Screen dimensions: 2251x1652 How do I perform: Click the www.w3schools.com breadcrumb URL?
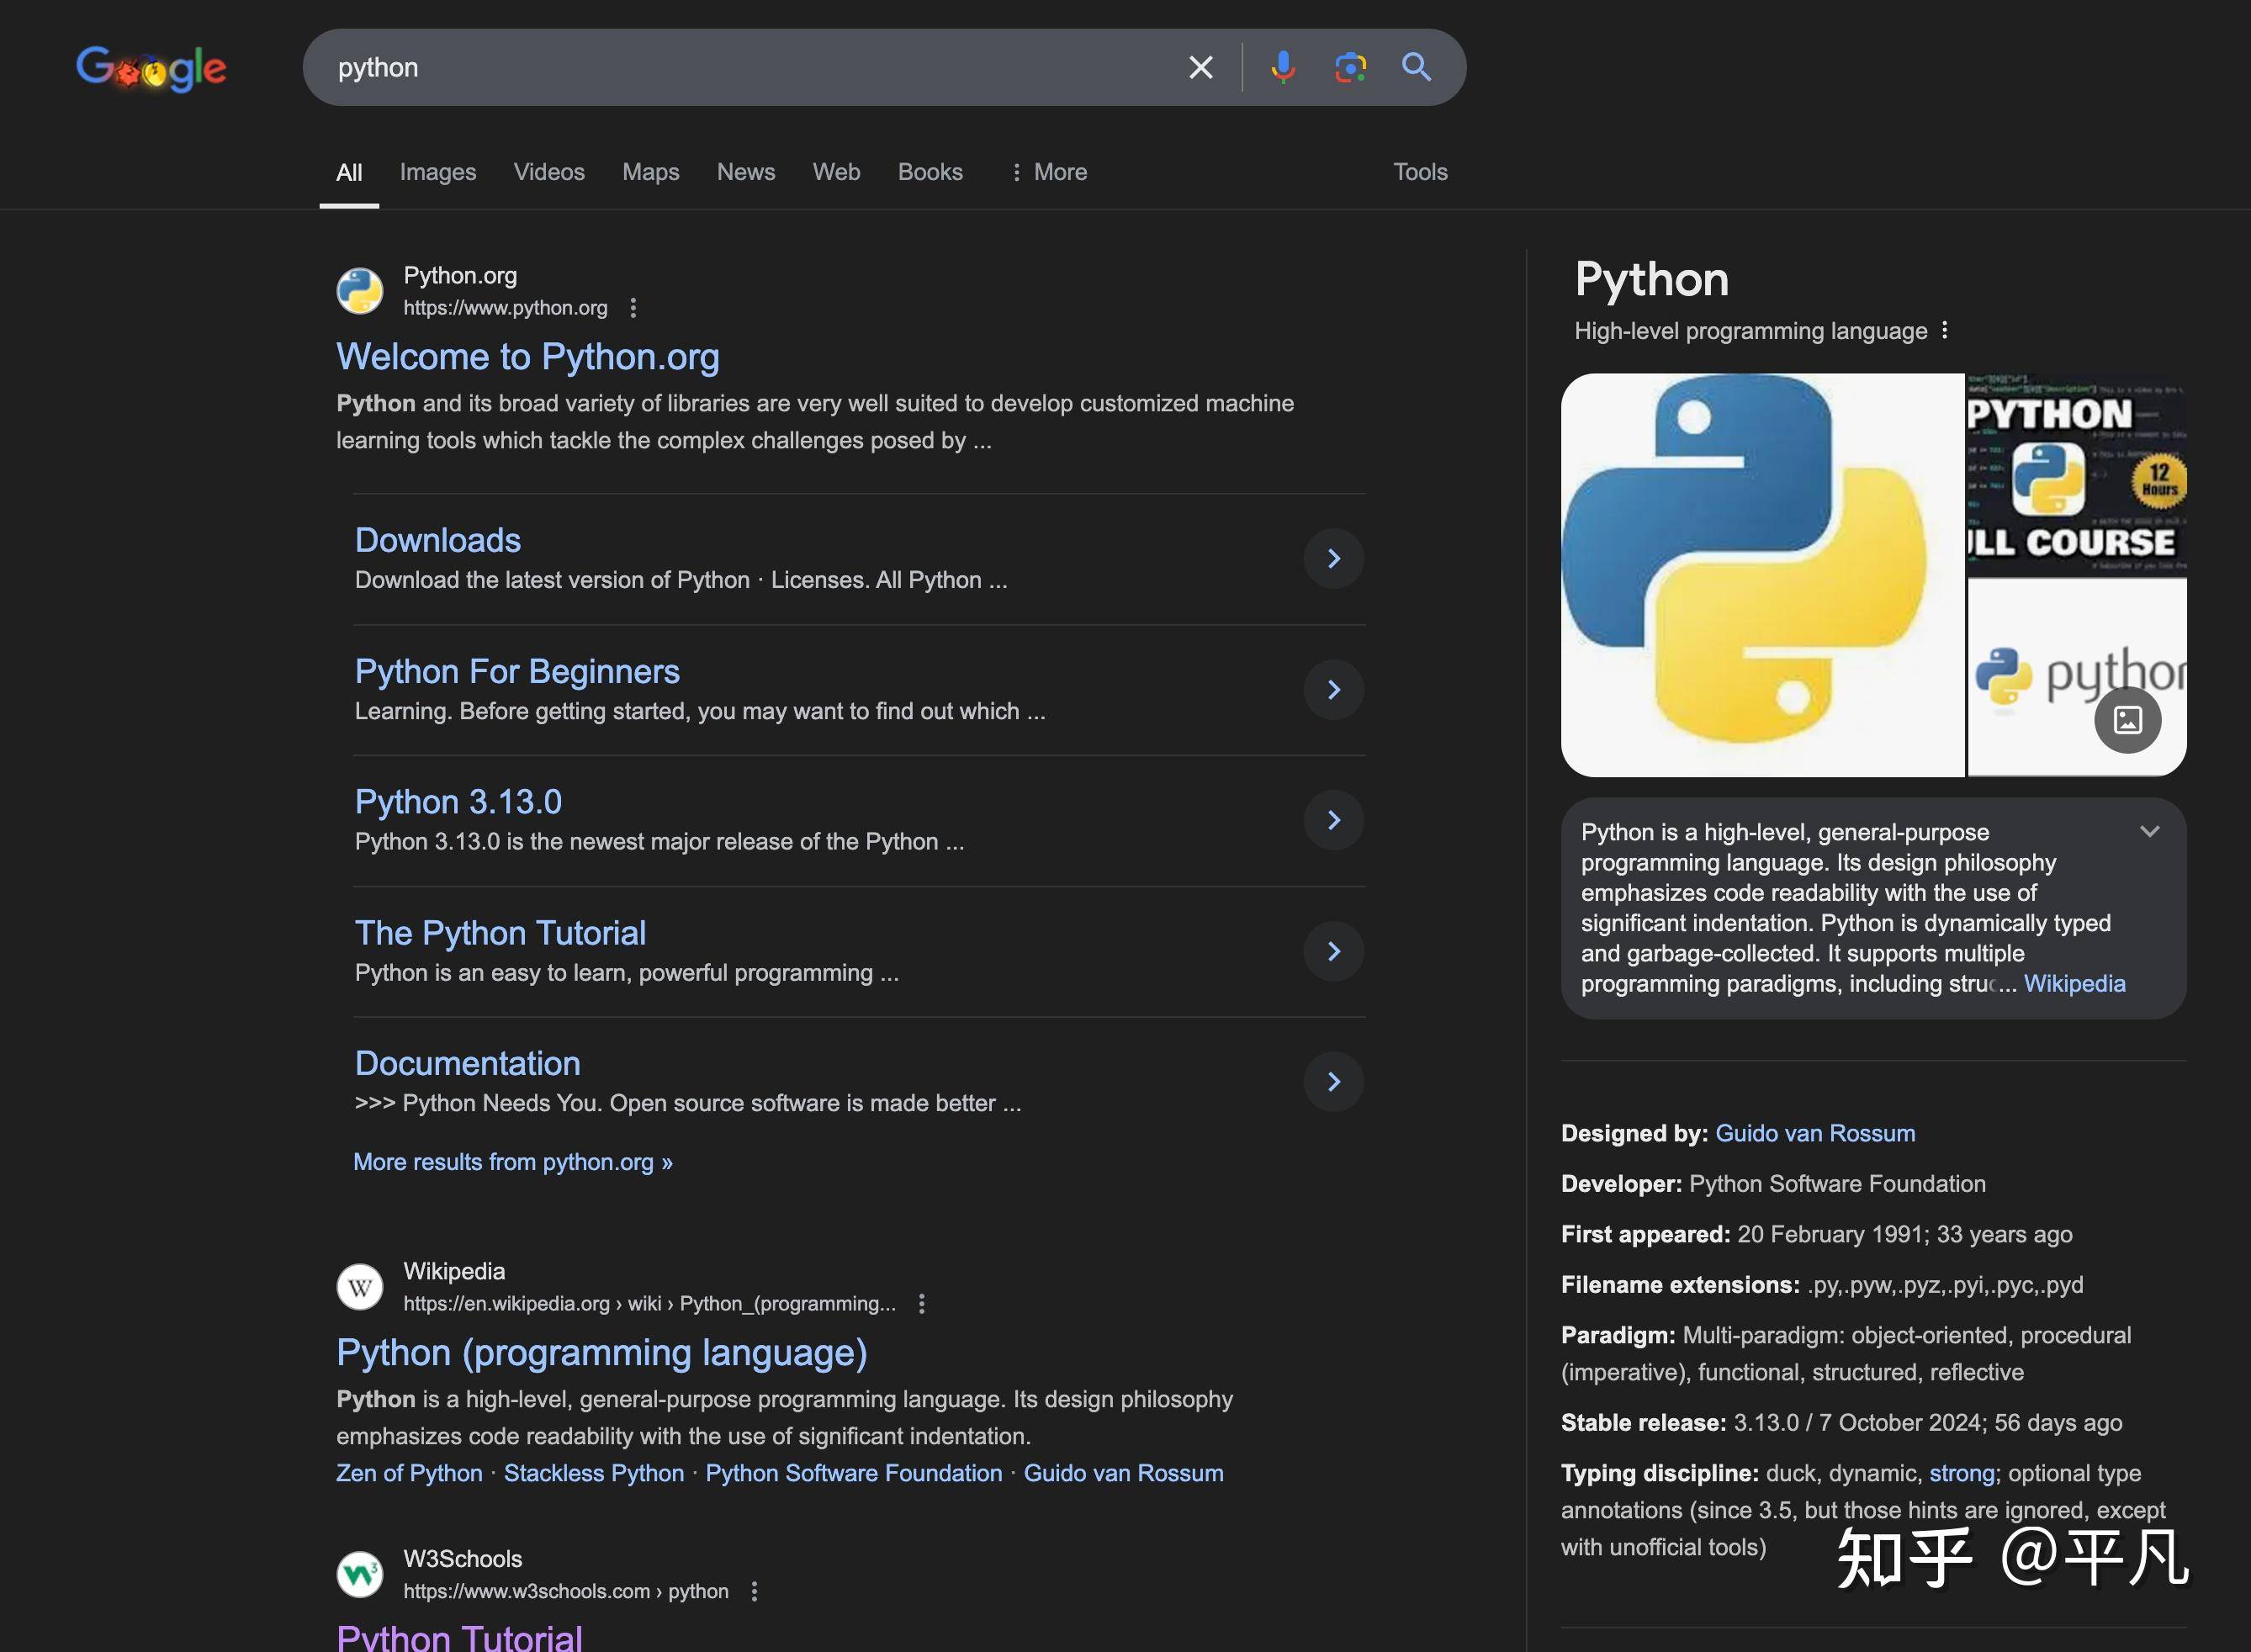pos(565,1591)
